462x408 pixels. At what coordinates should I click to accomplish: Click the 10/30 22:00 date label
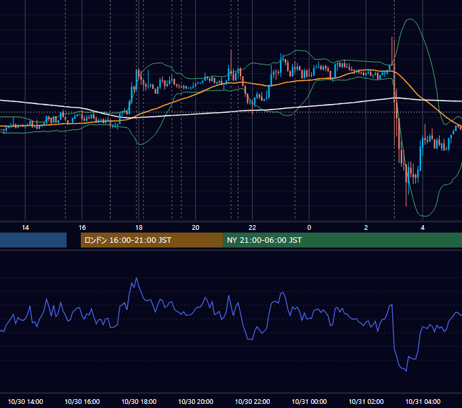(252, 401)
